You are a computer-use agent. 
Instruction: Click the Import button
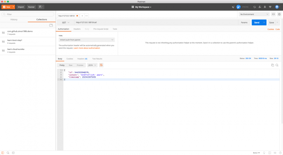[x=21, y=7]
